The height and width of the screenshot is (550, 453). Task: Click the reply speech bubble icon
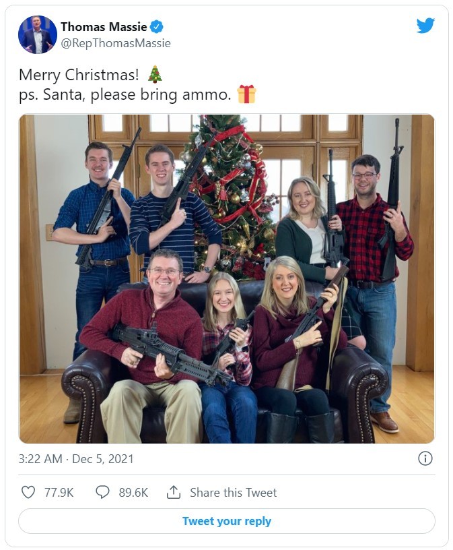pyautogui.click(x=102, y=492)
